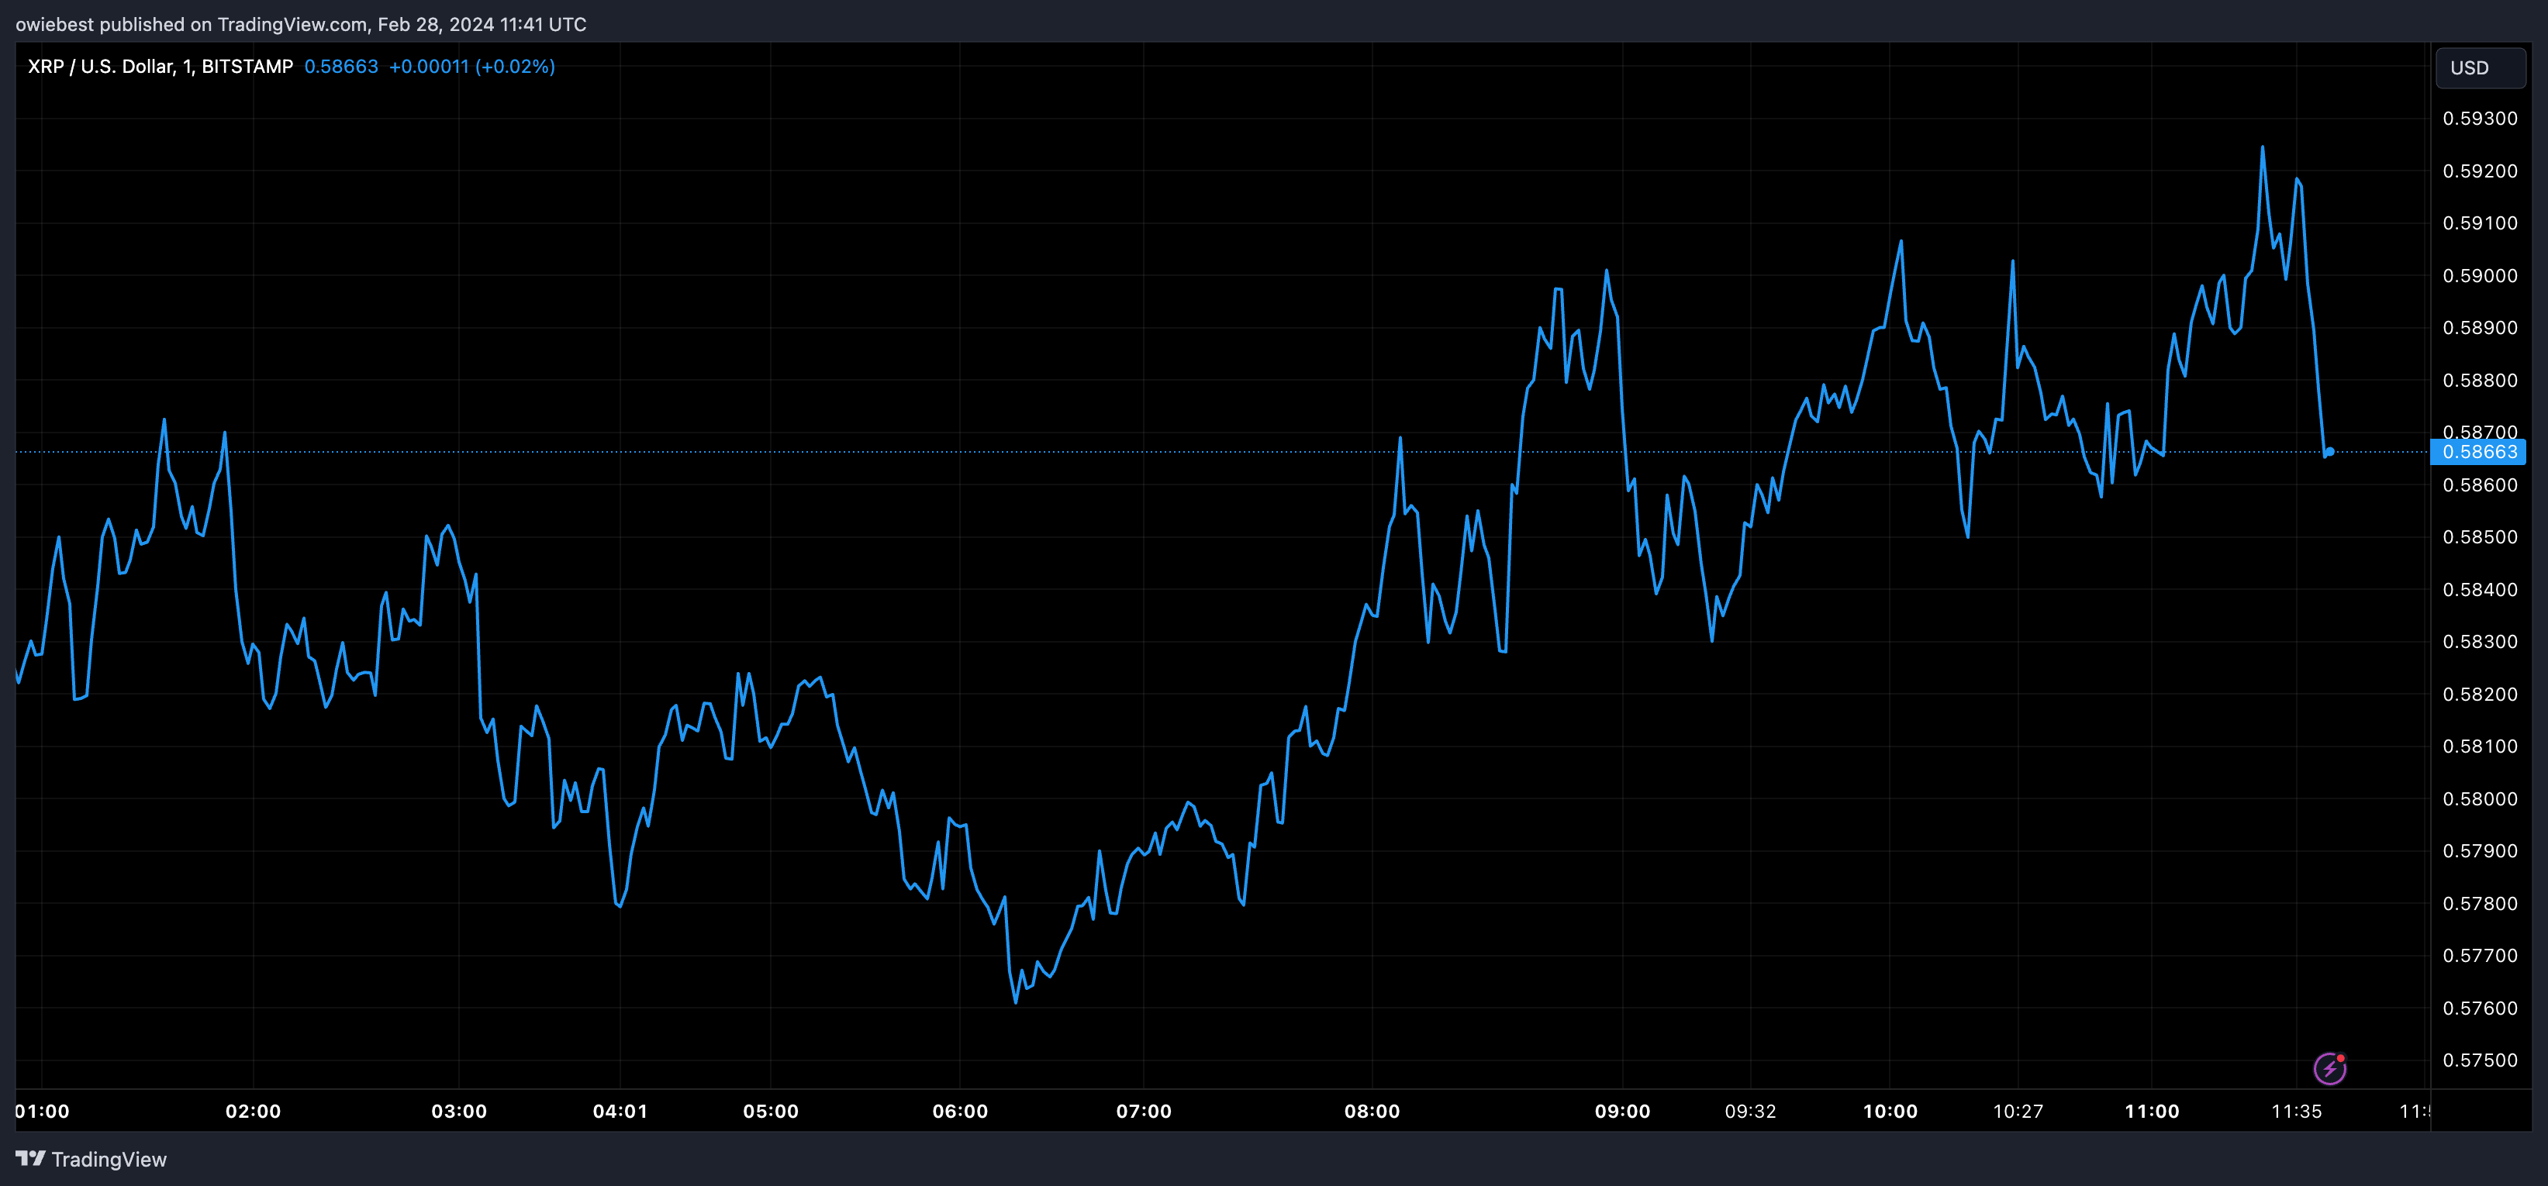The width and height of the screenshot is (2548, 1186).
Task: Select the 10:27 time axis marker
Action: tap(2018, 1111)
